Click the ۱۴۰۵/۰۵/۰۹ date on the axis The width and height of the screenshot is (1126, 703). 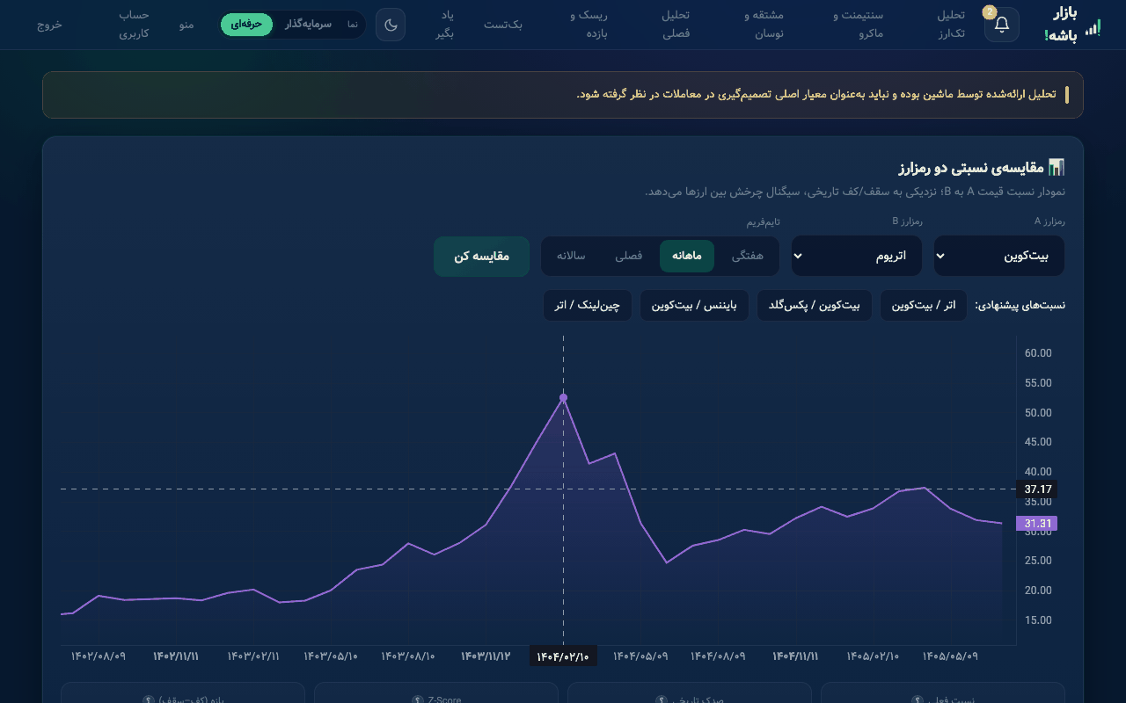[x=950, y=656]
